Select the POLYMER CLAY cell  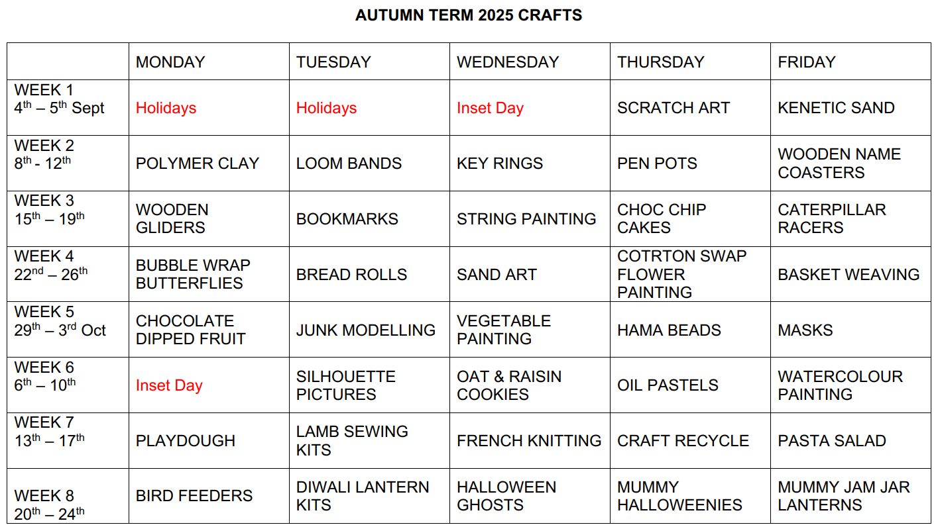(x=197, y=164)
